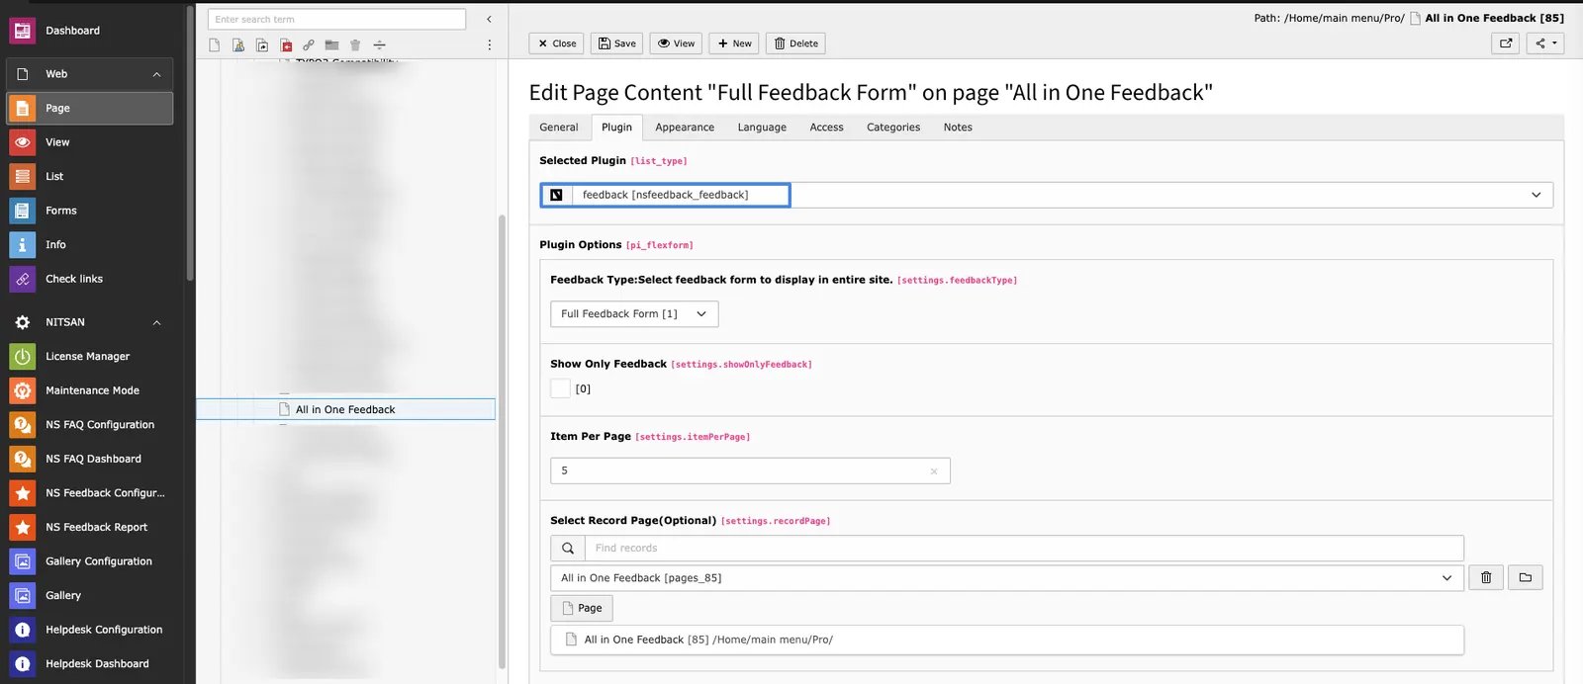Collapse the Web module group
1583x684 pixels.
pos(156,74)
